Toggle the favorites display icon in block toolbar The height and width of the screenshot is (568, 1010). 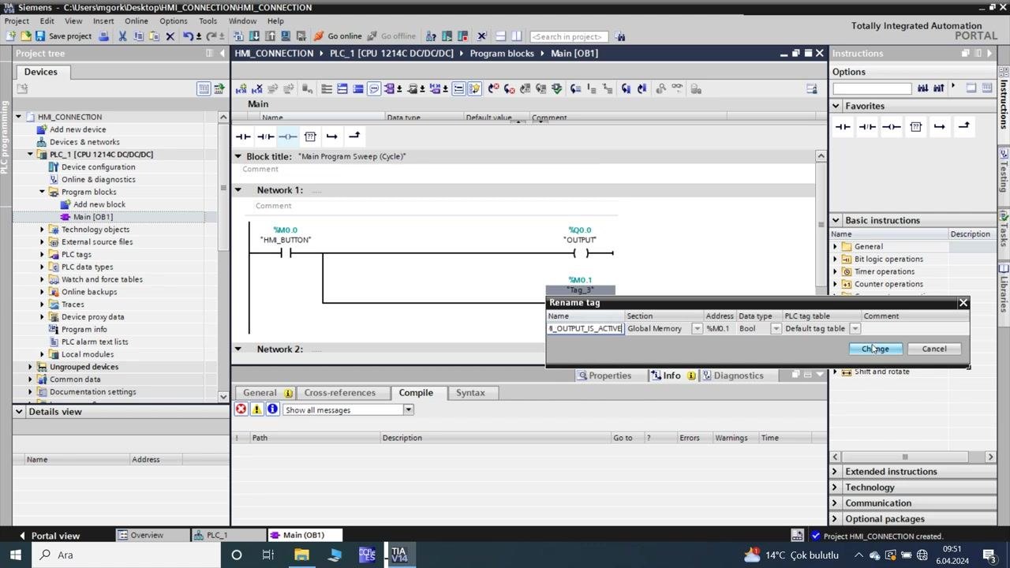(x=474, y=89)
